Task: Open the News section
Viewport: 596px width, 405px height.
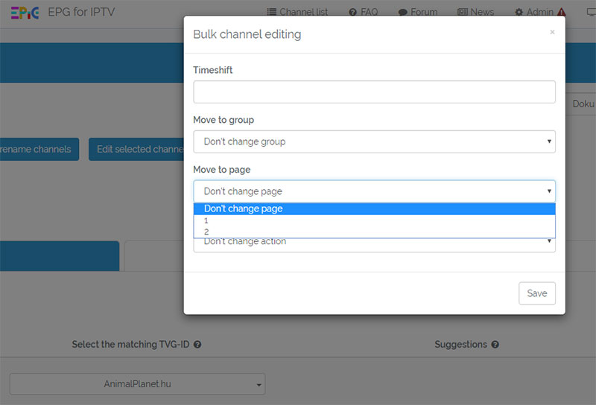Action: click(475, 13)
